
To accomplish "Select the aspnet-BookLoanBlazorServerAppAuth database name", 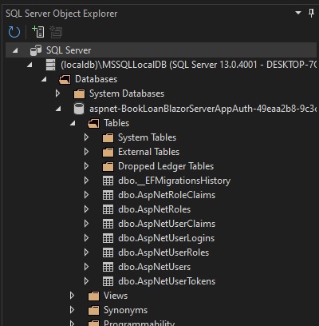I will point(203,109).
